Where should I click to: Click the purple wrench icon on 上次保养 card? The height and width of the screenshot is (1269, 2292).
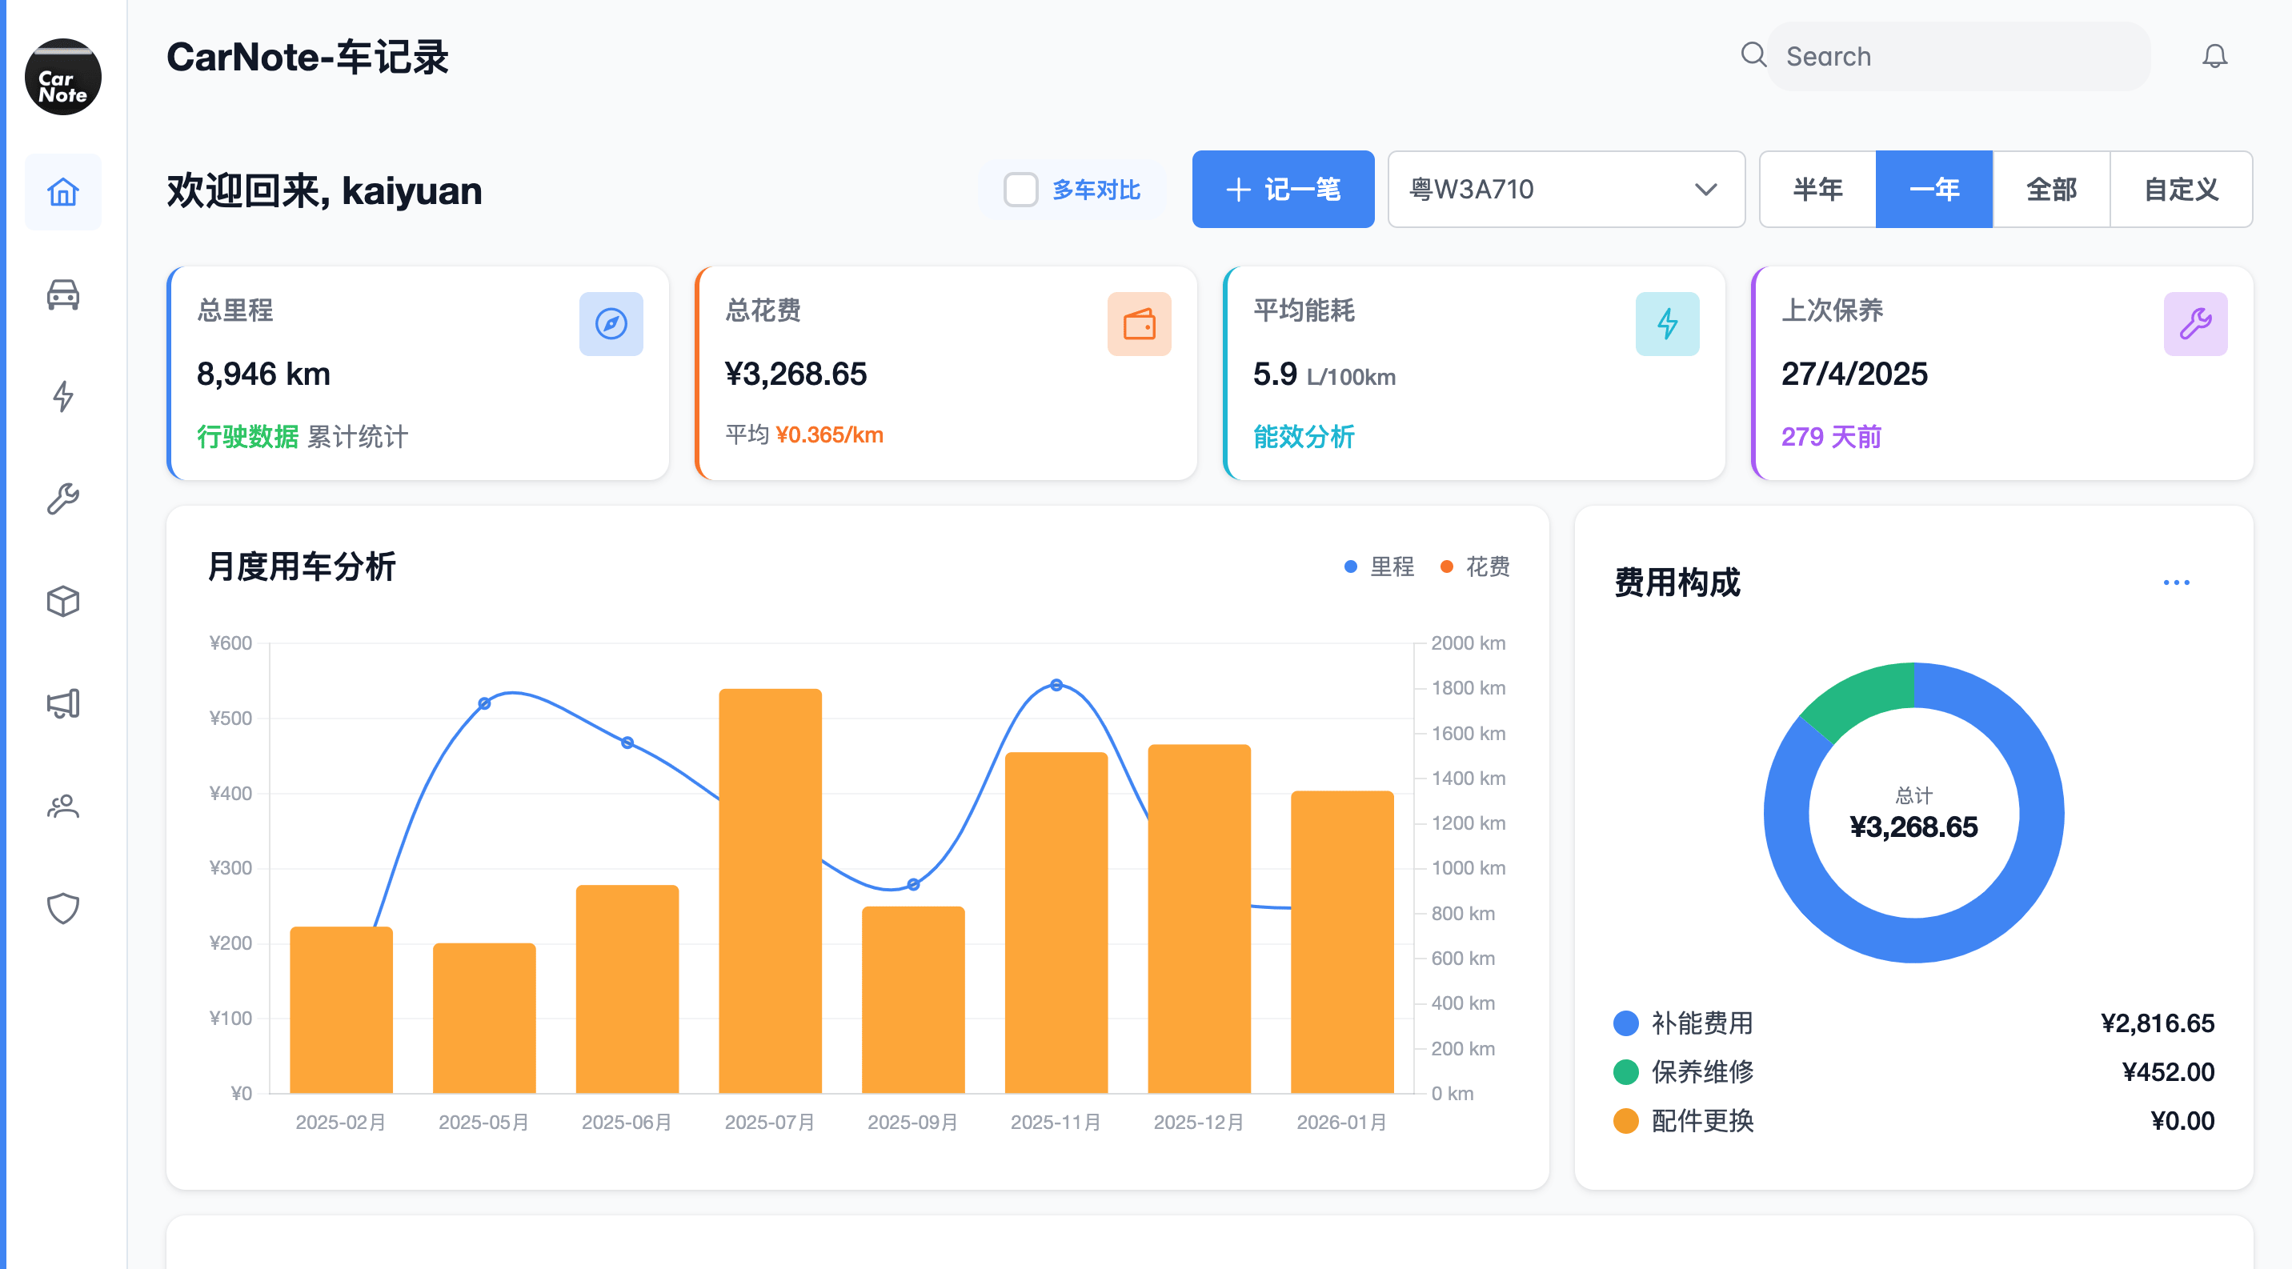2195,324
